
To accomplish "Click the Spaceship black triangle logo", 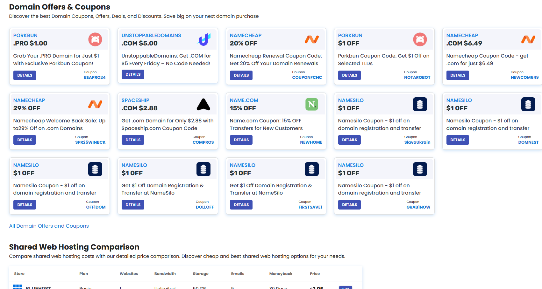I will point(203,104).
